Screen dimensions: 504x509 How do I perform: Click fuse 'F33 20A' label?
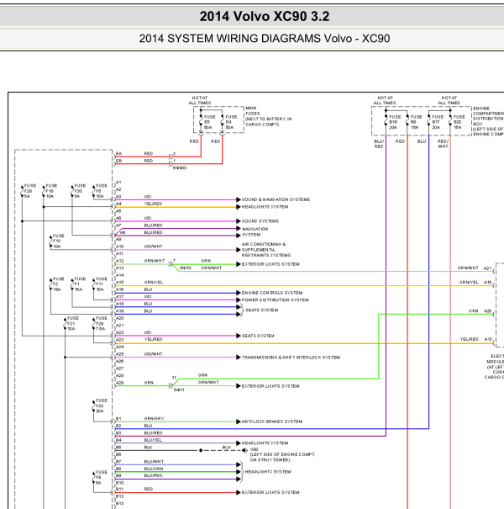[101, 406]
